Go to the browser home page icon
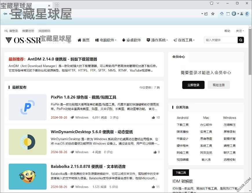This screenshot has height=193, width=252. (222, 14)
